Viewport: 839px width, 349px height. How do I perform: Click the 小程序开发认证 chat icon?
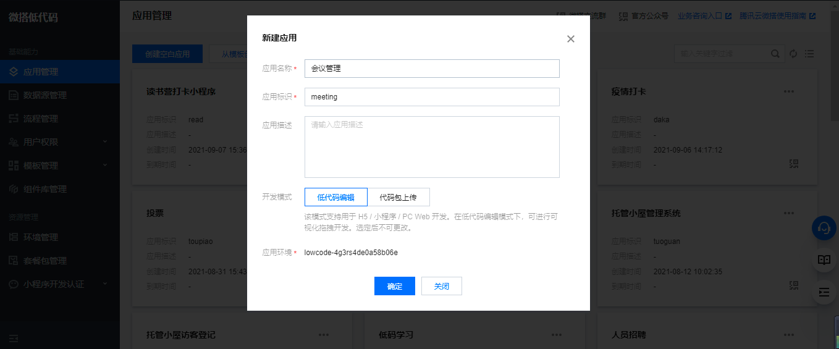[14, 284]
